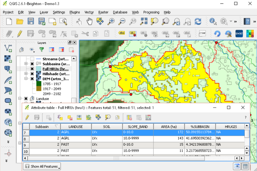Click the green 1785-1917 DEM swatch
The width and height of the screenshot is (257, 171).
coord(39,84)
